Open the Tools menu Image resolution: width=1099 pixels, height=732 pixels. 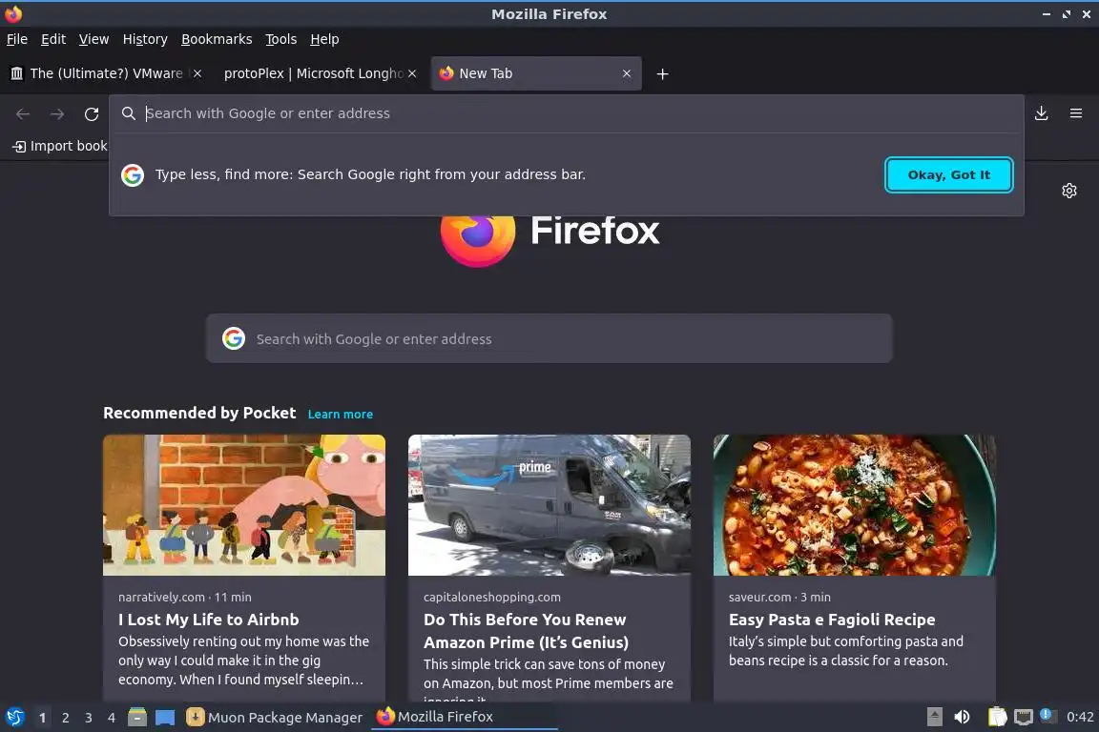(281, 39)
